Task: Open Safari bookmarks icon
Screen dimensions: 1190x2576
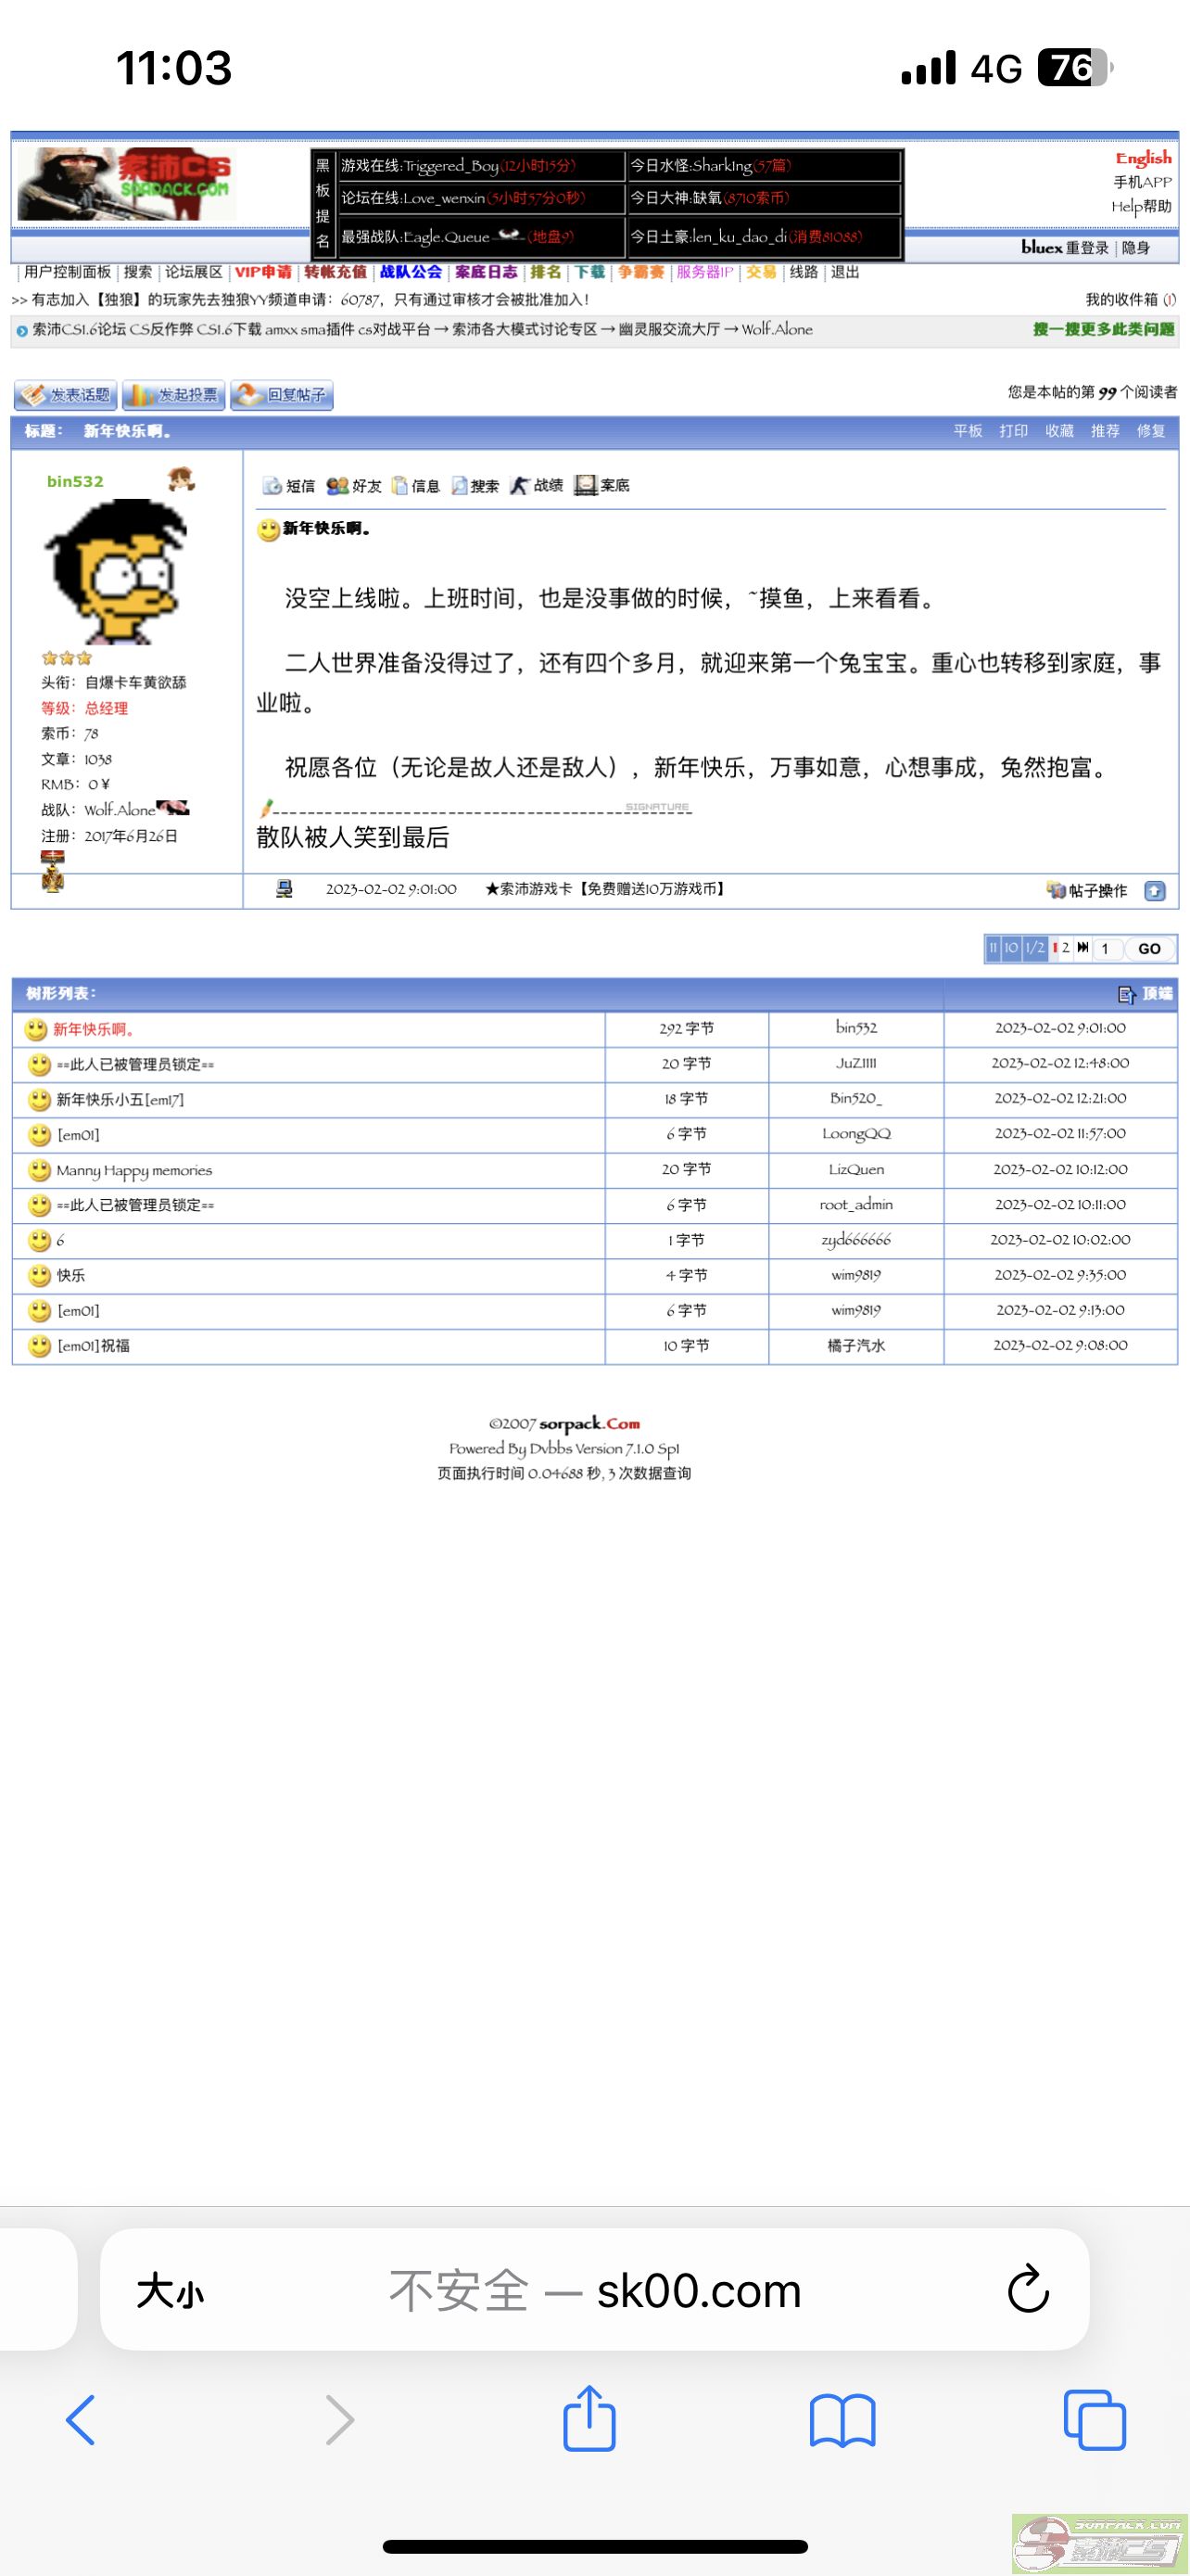Action: tap(842, 2420)
